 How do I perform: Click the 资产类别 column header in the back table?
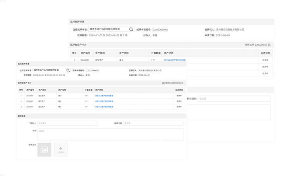(x=100, y=53)
